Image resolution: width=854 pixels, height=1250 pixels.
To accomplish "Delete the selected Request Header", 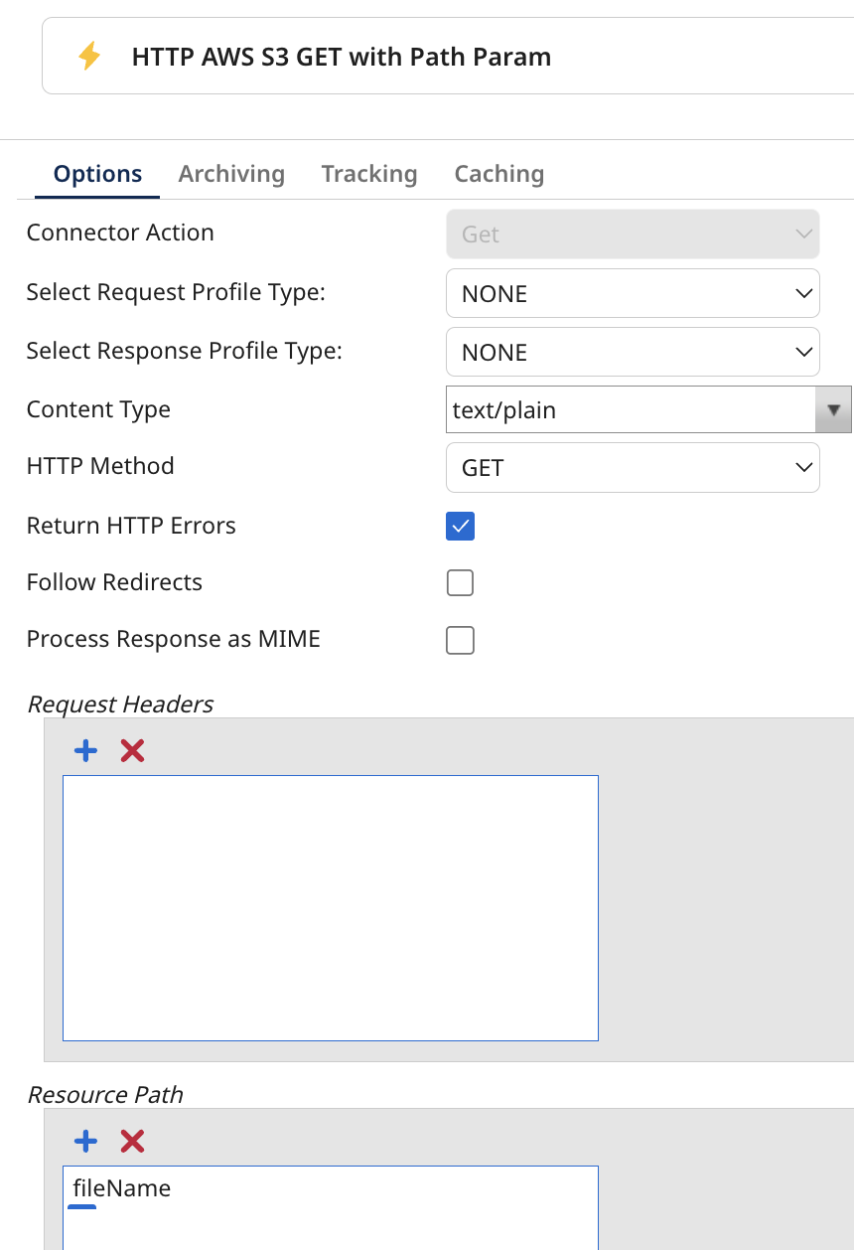I will (x=132, y=750).
